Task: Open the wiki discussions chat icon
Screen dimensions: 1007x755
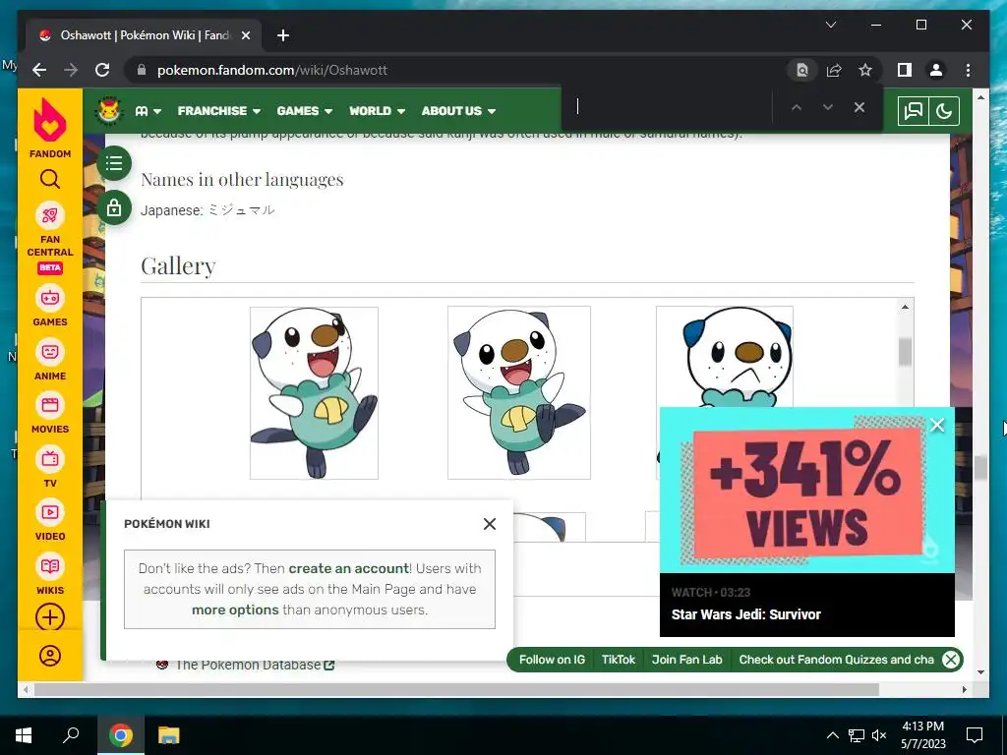Action: [x=914, y=111]
